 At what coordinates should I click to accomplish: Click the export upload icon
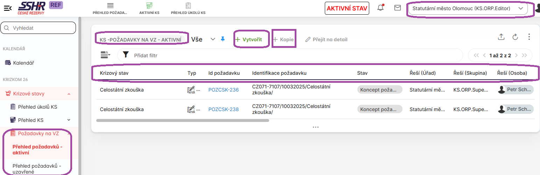[501, 37]
